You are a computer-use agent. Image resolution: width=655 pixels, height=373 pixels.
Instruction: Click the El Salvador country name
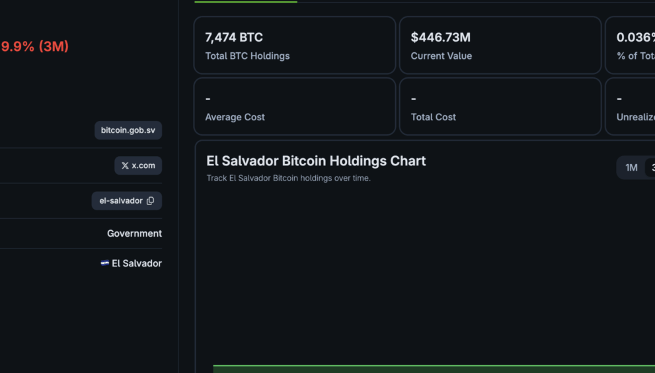(137, 263)
